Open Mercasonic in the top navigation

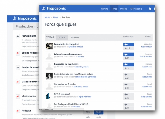(x=136, y=9)
